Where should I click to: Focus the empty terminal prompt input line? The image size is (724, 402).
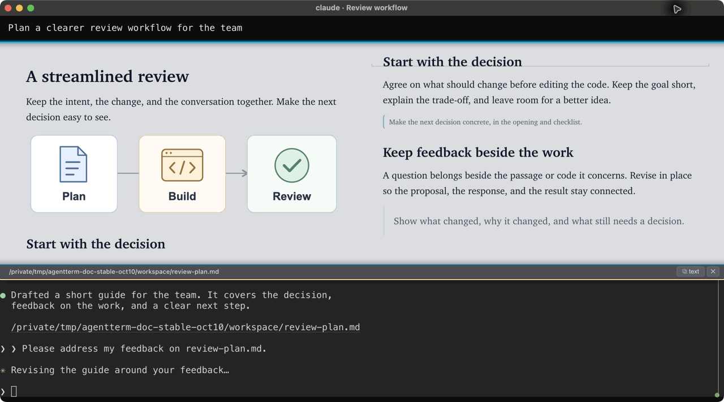362,391
